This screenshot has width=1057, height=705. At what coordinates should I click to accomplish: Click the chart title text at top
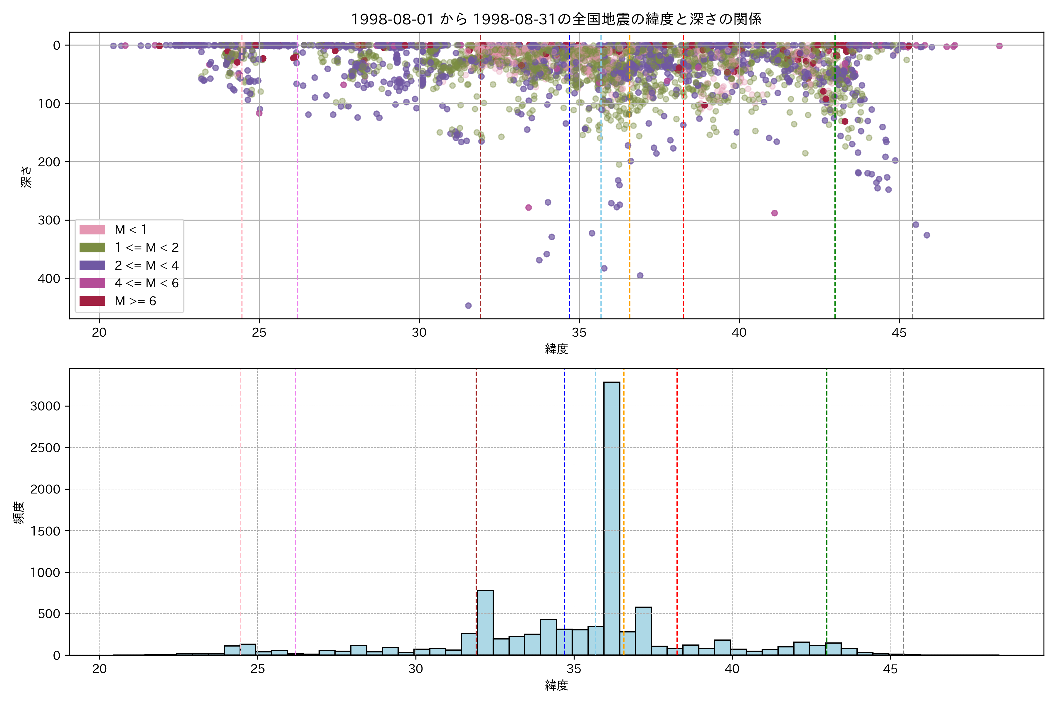tap(556, 19)
